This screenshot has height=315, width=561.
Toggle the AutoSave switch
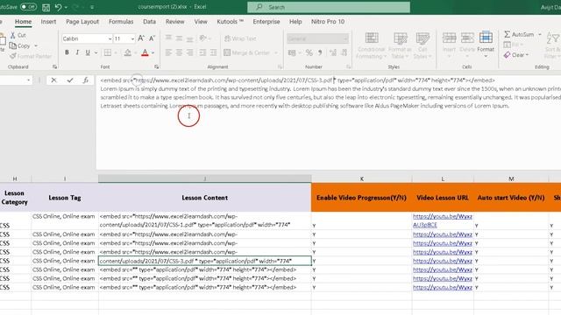28,7
